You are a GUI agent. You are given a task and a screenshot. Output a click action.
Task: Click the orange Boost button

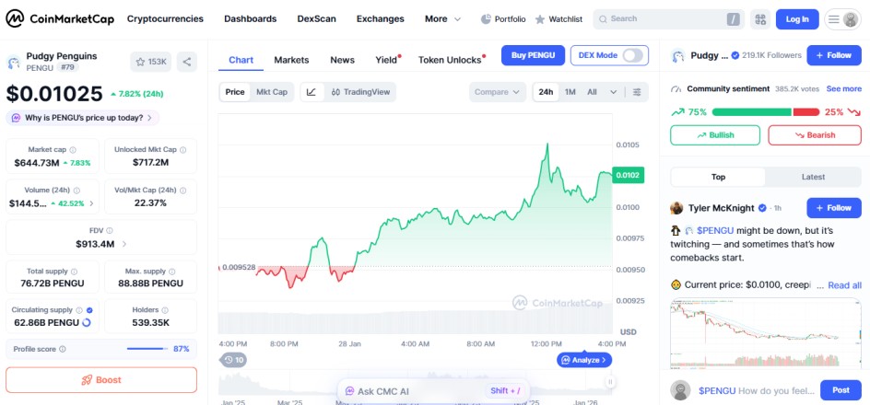click(x=101, y=380)
